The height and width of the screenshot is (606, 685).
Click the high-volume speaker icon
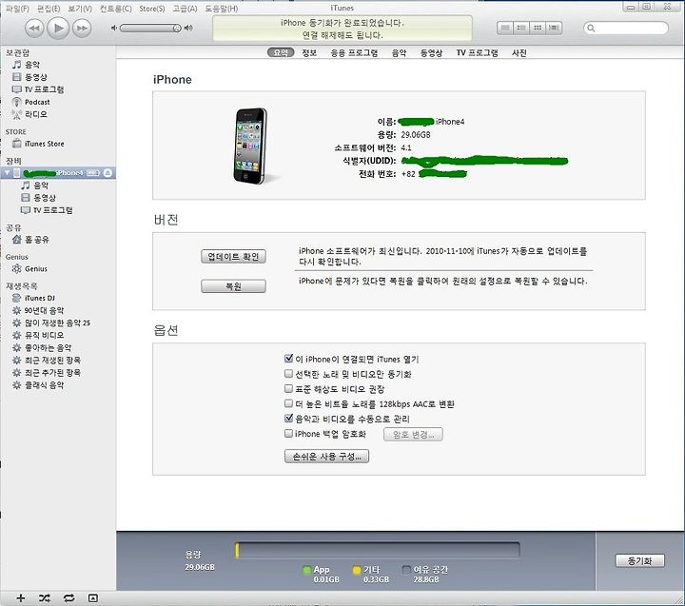(188, 28)
